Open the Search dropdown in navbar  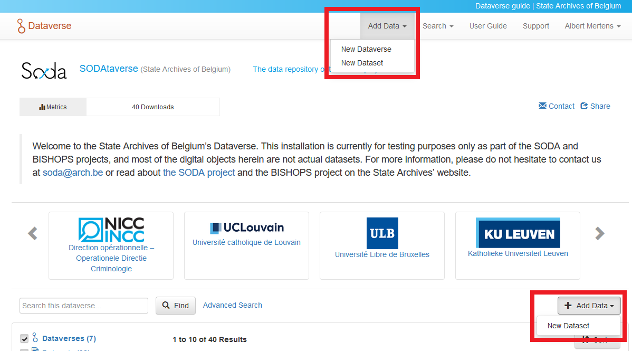[438, 26]
